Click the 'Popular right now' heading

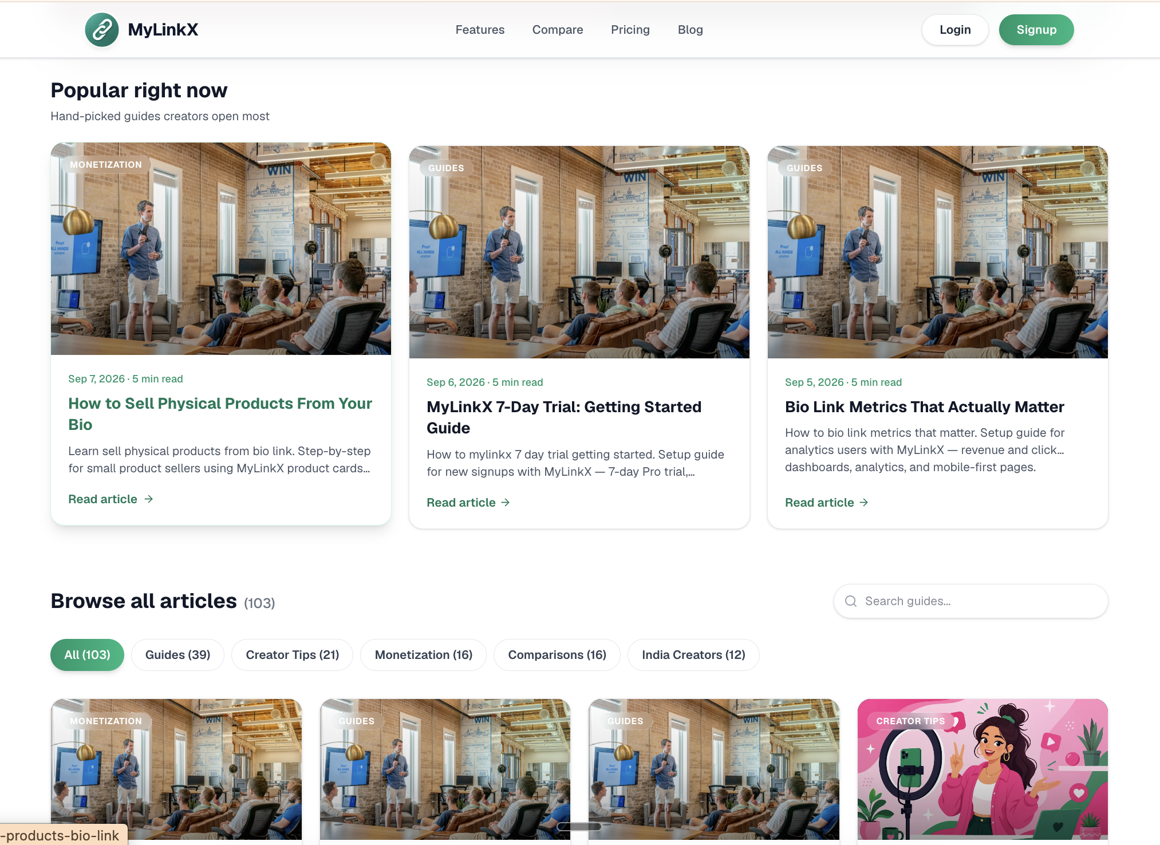(139, 90)
